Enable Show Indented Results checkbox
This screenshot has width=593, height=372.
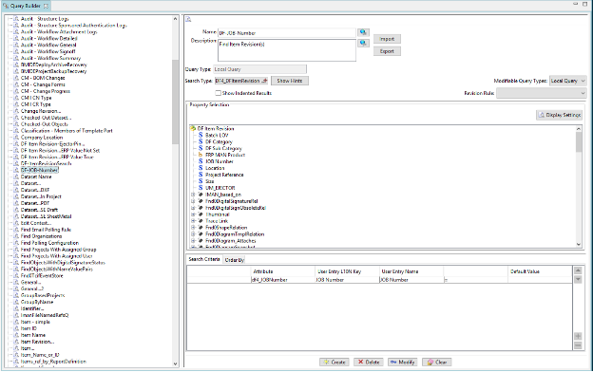click(218, 93)
